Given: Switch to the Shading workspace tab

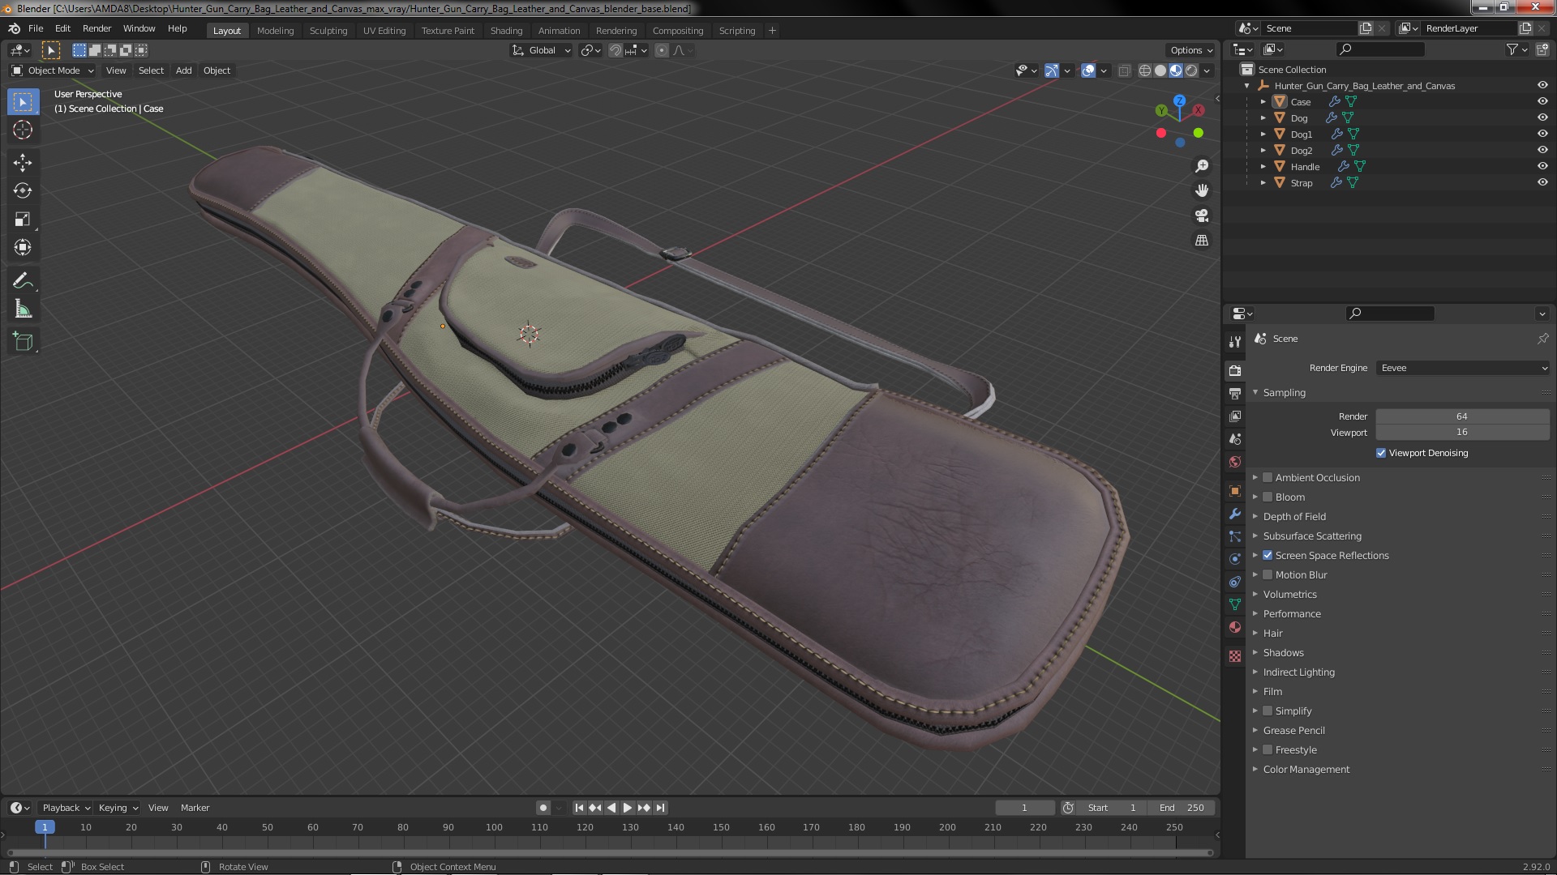Looking at the screenshot, I should coord(506,31).
